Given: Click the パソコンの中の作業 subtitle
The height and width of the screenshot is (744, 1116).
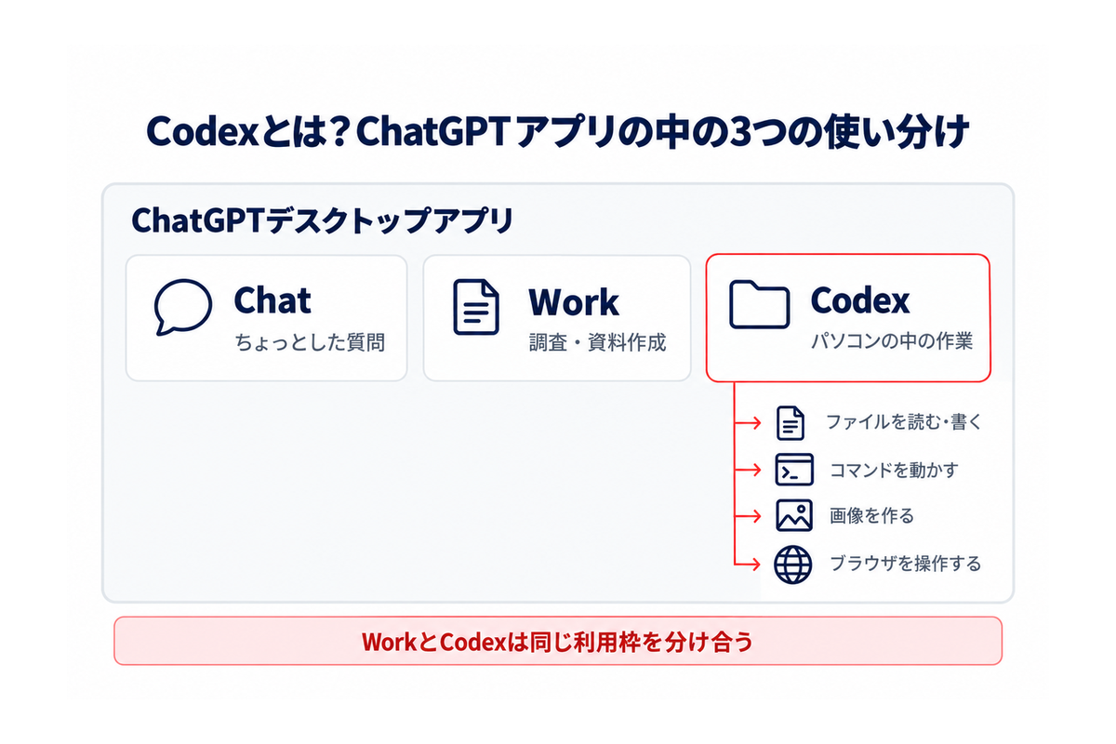Looking at the screenshot, I should click(893, 341).
